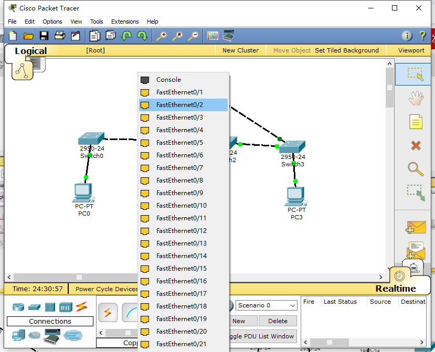
Task: Select Switches device category icon
Action: point(34,307)
